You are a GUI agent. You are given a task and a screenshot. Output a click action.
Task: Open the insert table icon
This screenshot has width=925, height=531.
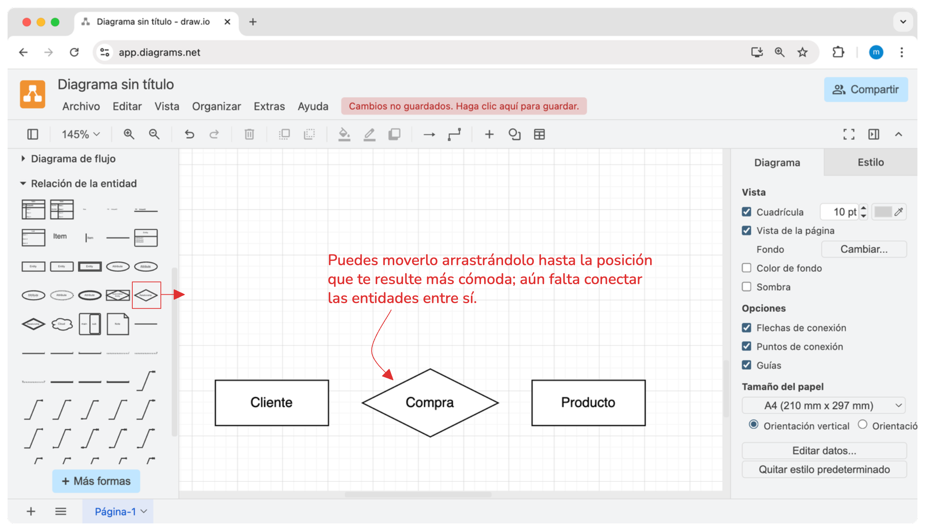coord(539,134)
